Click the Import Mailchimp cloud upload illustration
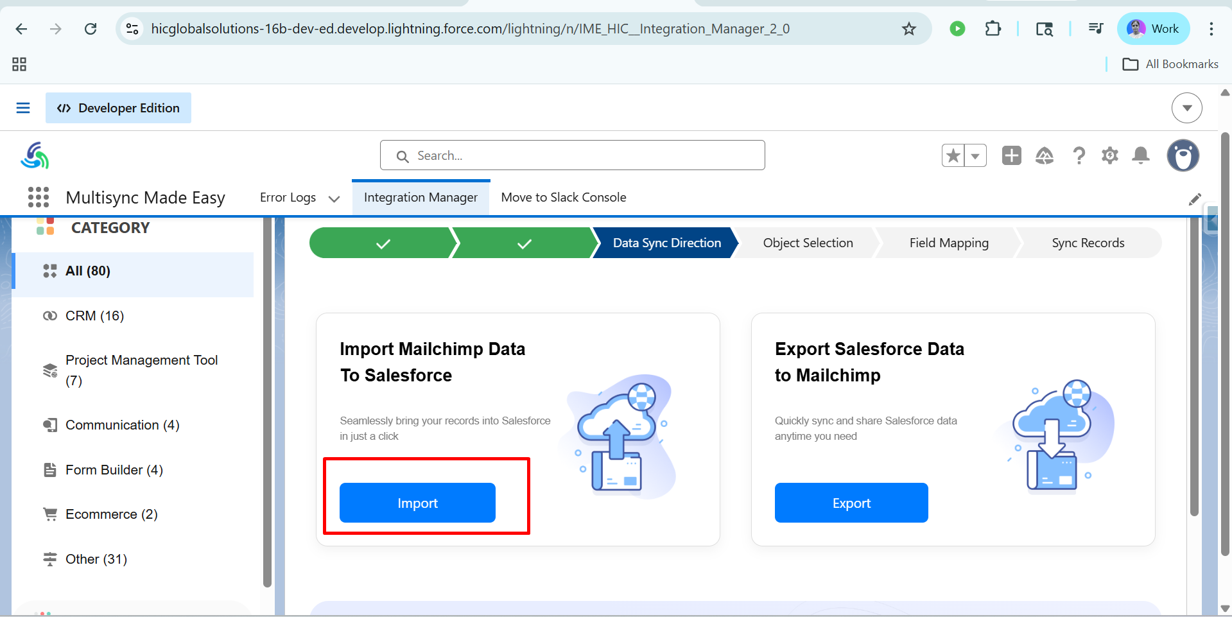This screenshot has width=1232, height=617. point(619,437)
